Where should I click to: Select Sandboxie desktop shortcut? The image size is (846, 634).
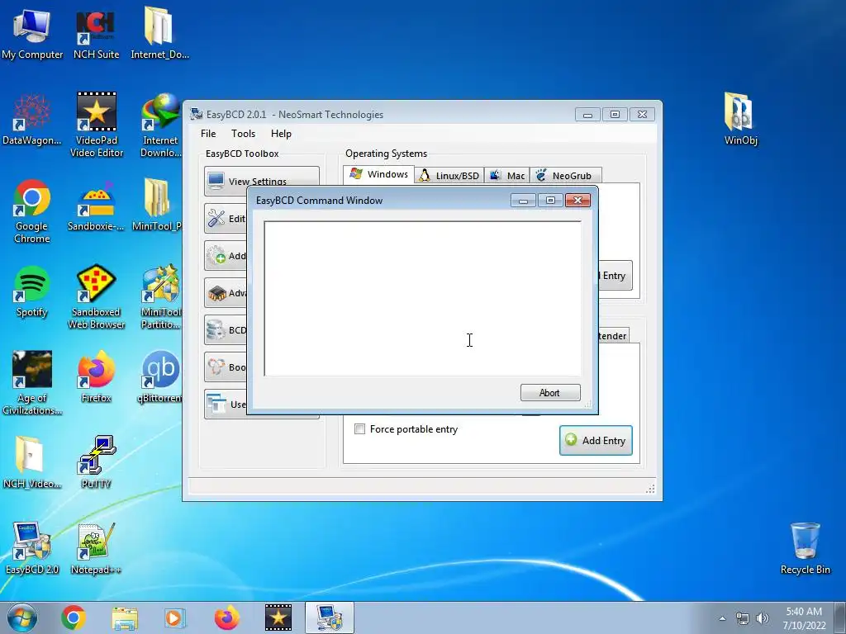96,206
